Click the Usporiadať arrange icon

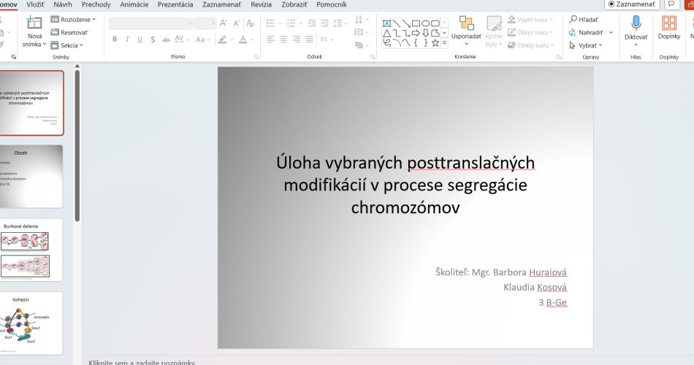(x=467, y=23)
